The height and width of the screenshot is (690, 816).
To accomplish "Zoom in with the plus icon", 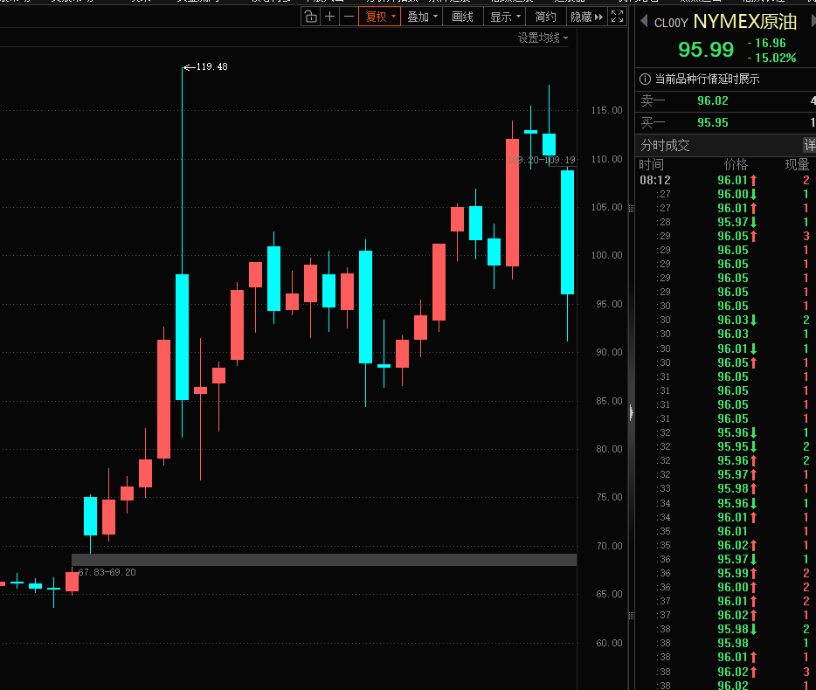I will pyautogui.click(x=330, y=17).
